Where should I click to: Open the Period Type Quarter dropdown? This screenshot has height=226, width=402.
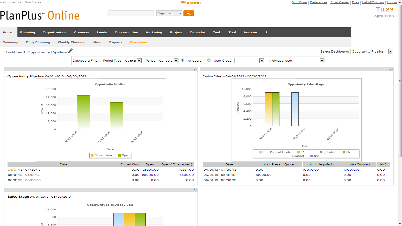pyautogui.click(x=133, y=61)
